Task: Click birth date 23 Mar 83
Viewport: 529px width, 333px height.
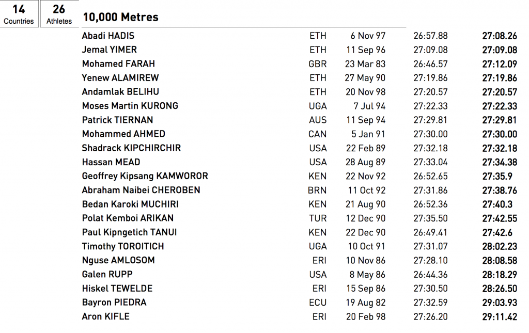Action: [x=365, y=64]
